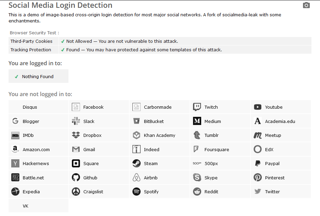Click the Airbnb logo icon
Viewport: 320px width, 216px height.
[136, 178]
